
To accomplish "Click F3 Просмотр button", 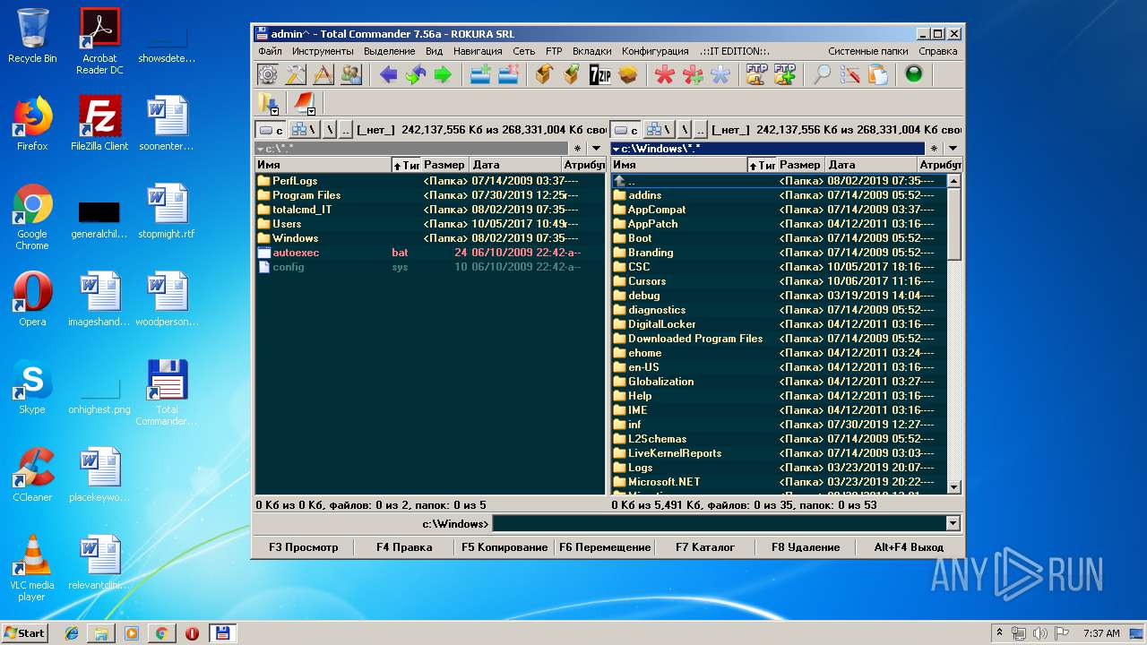I will click(304, 547).
